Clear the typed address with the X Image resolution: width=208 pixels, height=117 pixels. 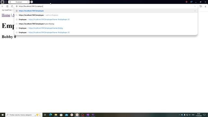point(195,6)
